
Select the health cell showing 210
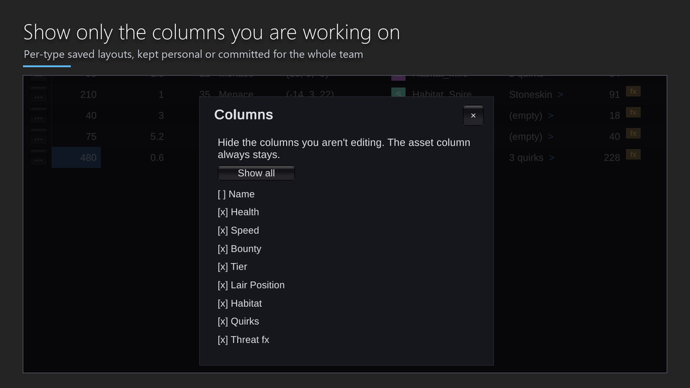(76, 95)
